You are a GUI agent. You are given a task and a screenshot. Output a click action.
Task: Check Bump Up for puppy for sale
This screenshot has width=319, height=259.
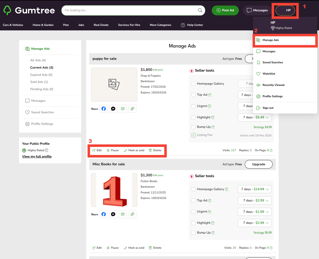193,127
